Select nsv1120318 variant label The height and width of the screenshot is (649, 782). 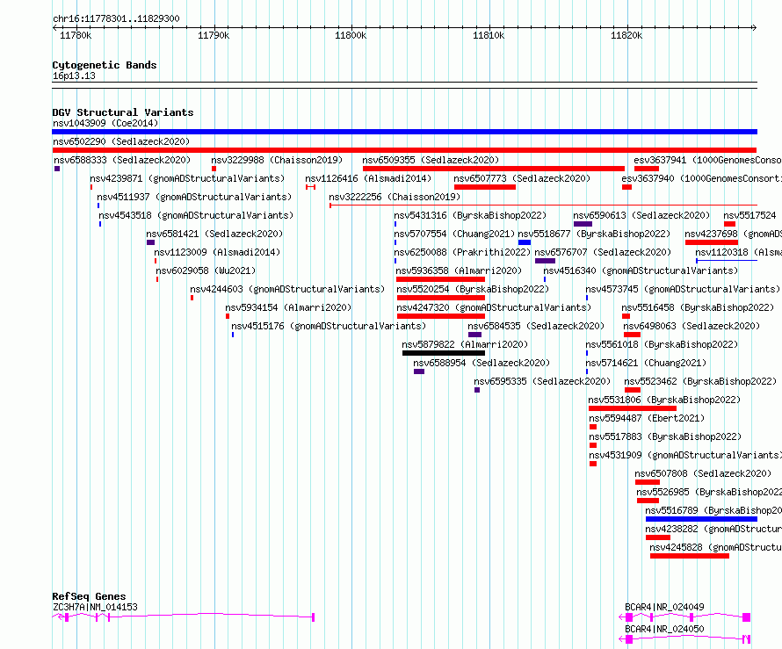click(x=739, y=252)
